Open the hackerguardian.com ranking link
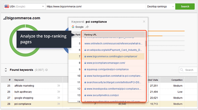Image resolution: width=198 pixels, height=110 pixels. point(115,76)
